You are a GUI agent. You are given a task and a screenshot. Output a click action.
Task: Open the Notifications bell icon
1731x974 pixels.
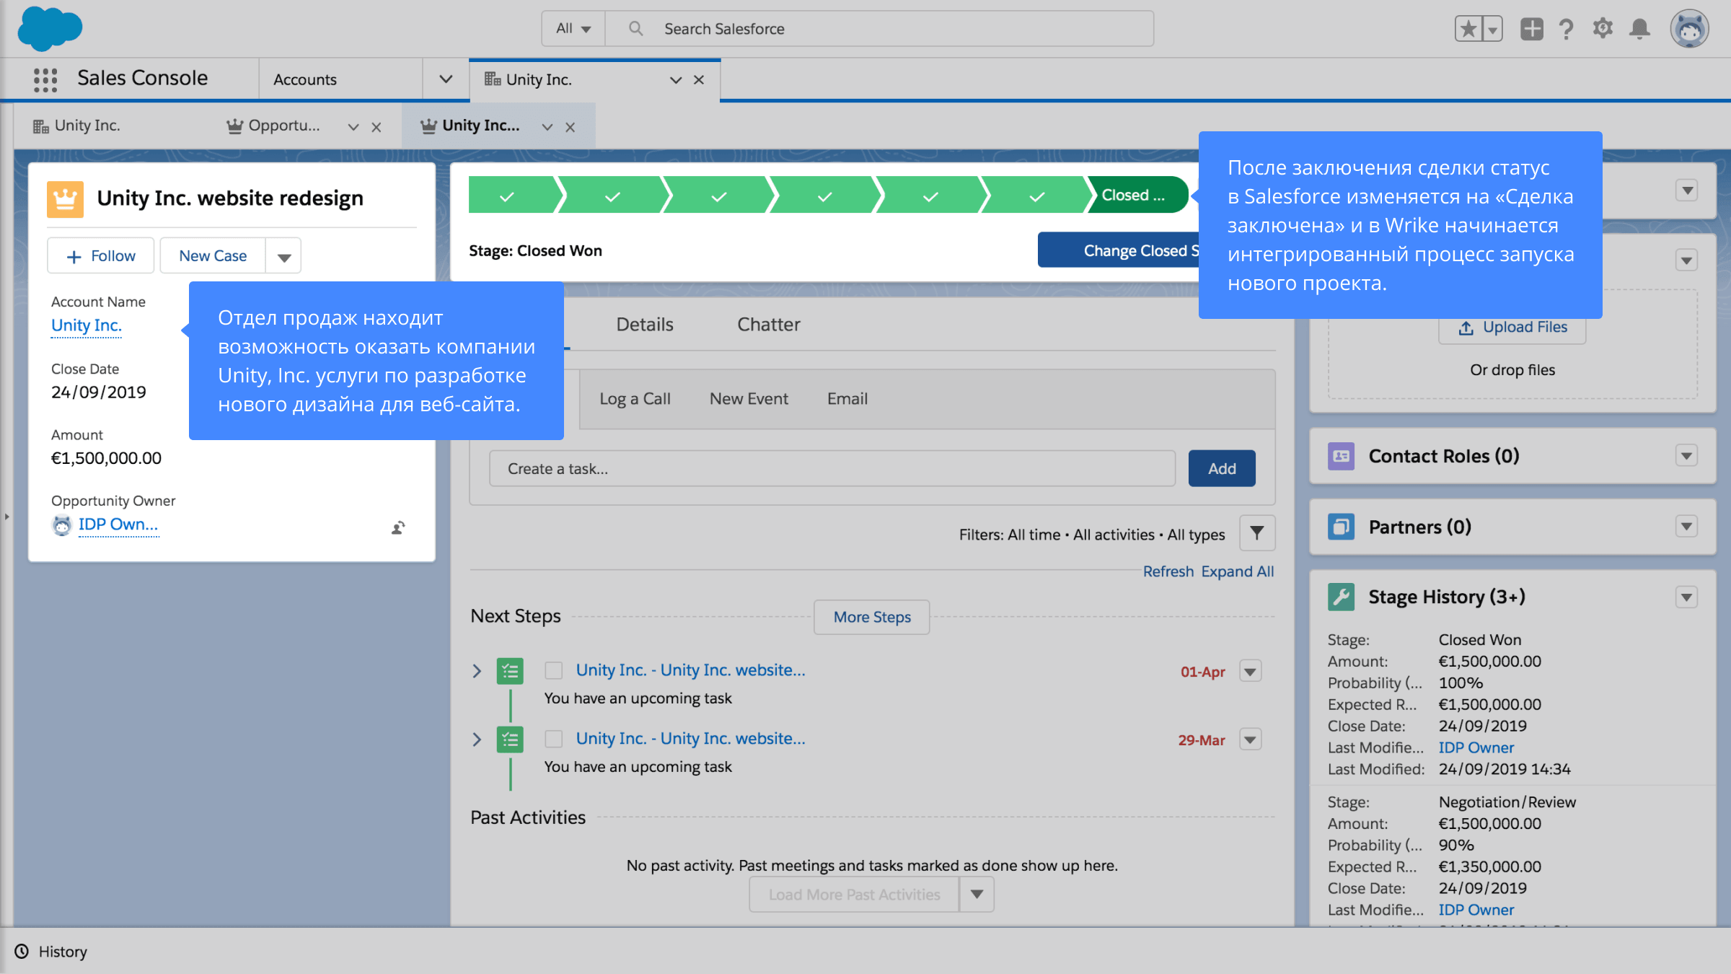pos(1639,29)
